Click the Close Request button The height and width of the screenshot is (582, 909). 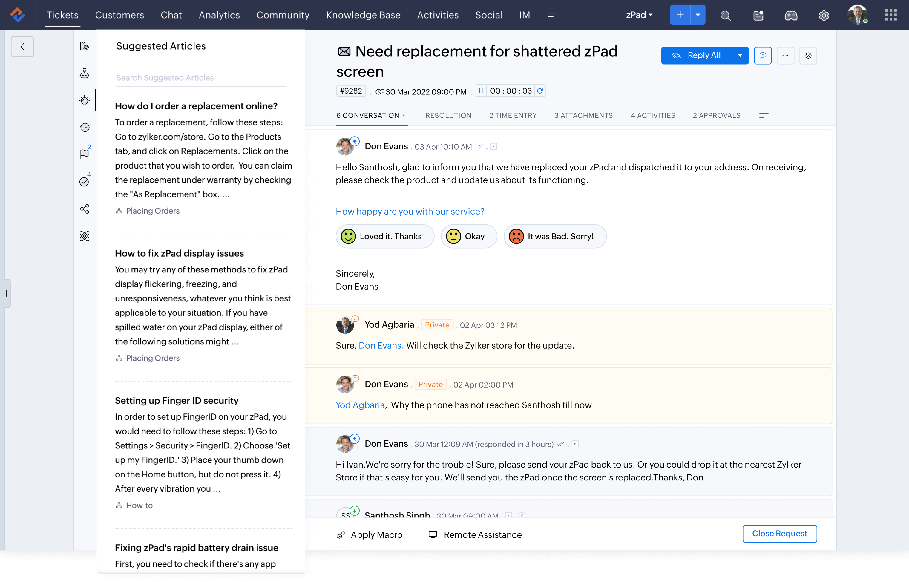[779, 534]
